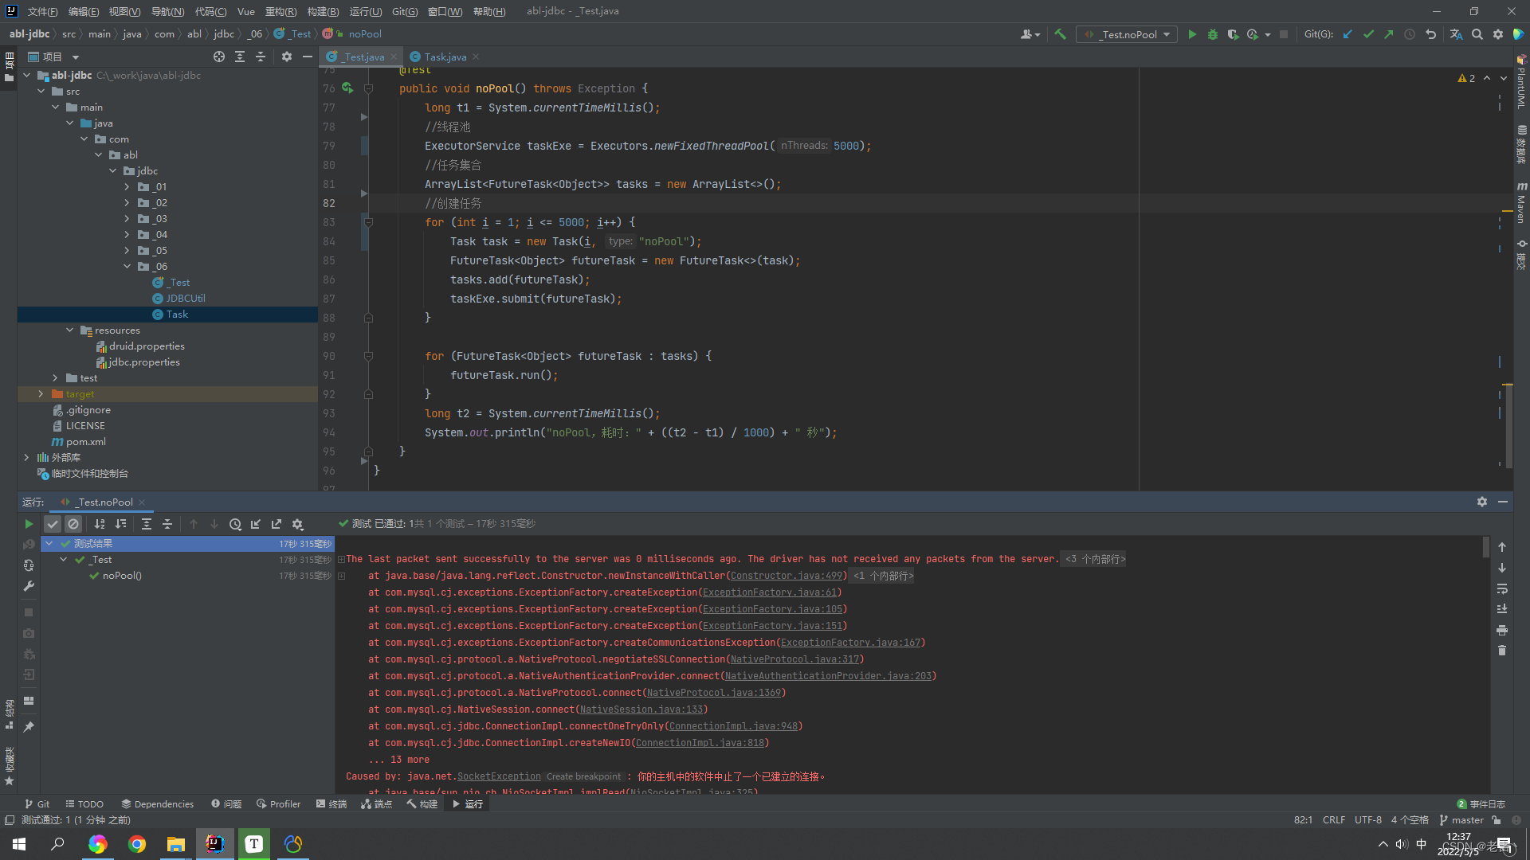Select the _Test.java editor tab

tap(361, 57)
